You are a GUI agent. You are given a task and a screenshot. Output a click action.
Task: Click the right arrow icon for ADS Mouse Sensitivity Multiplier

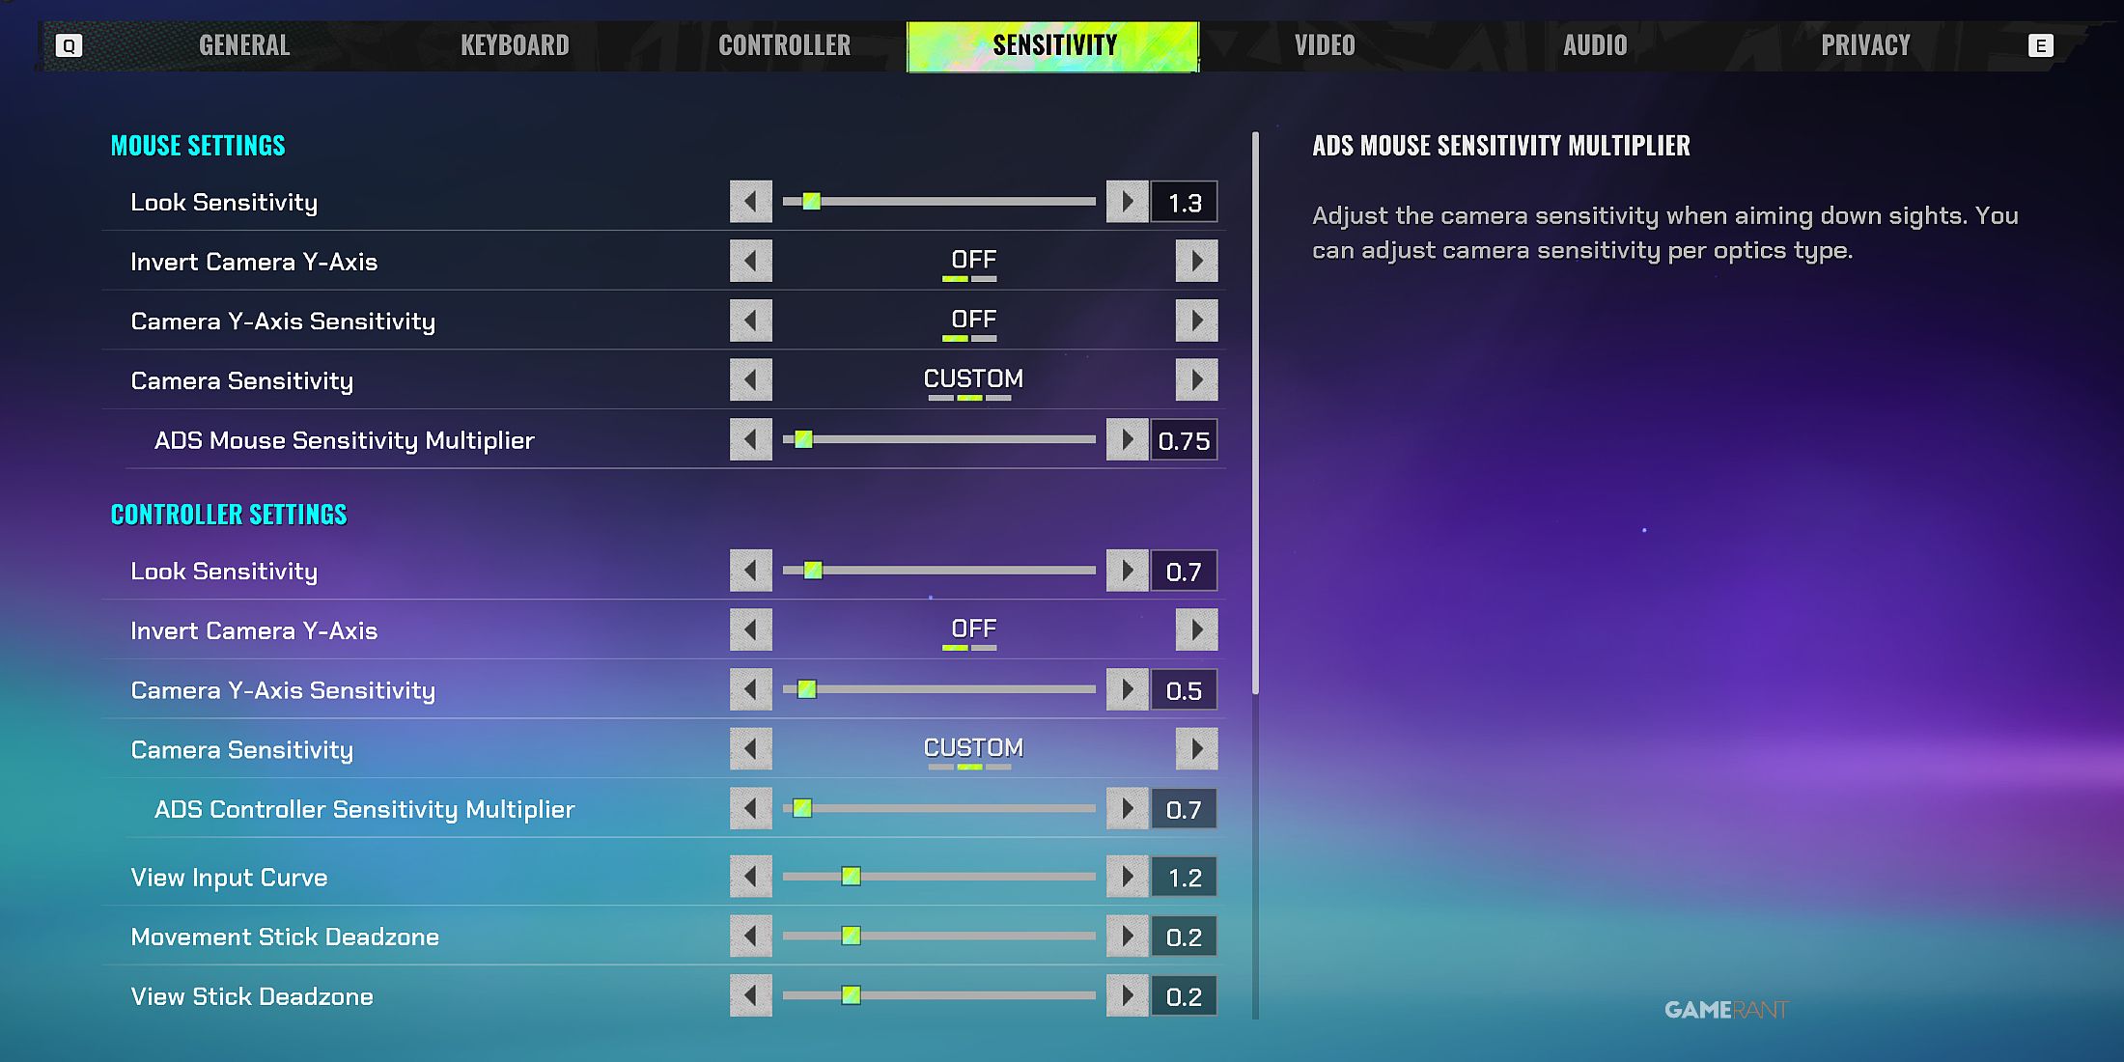tap(1129, 440)
